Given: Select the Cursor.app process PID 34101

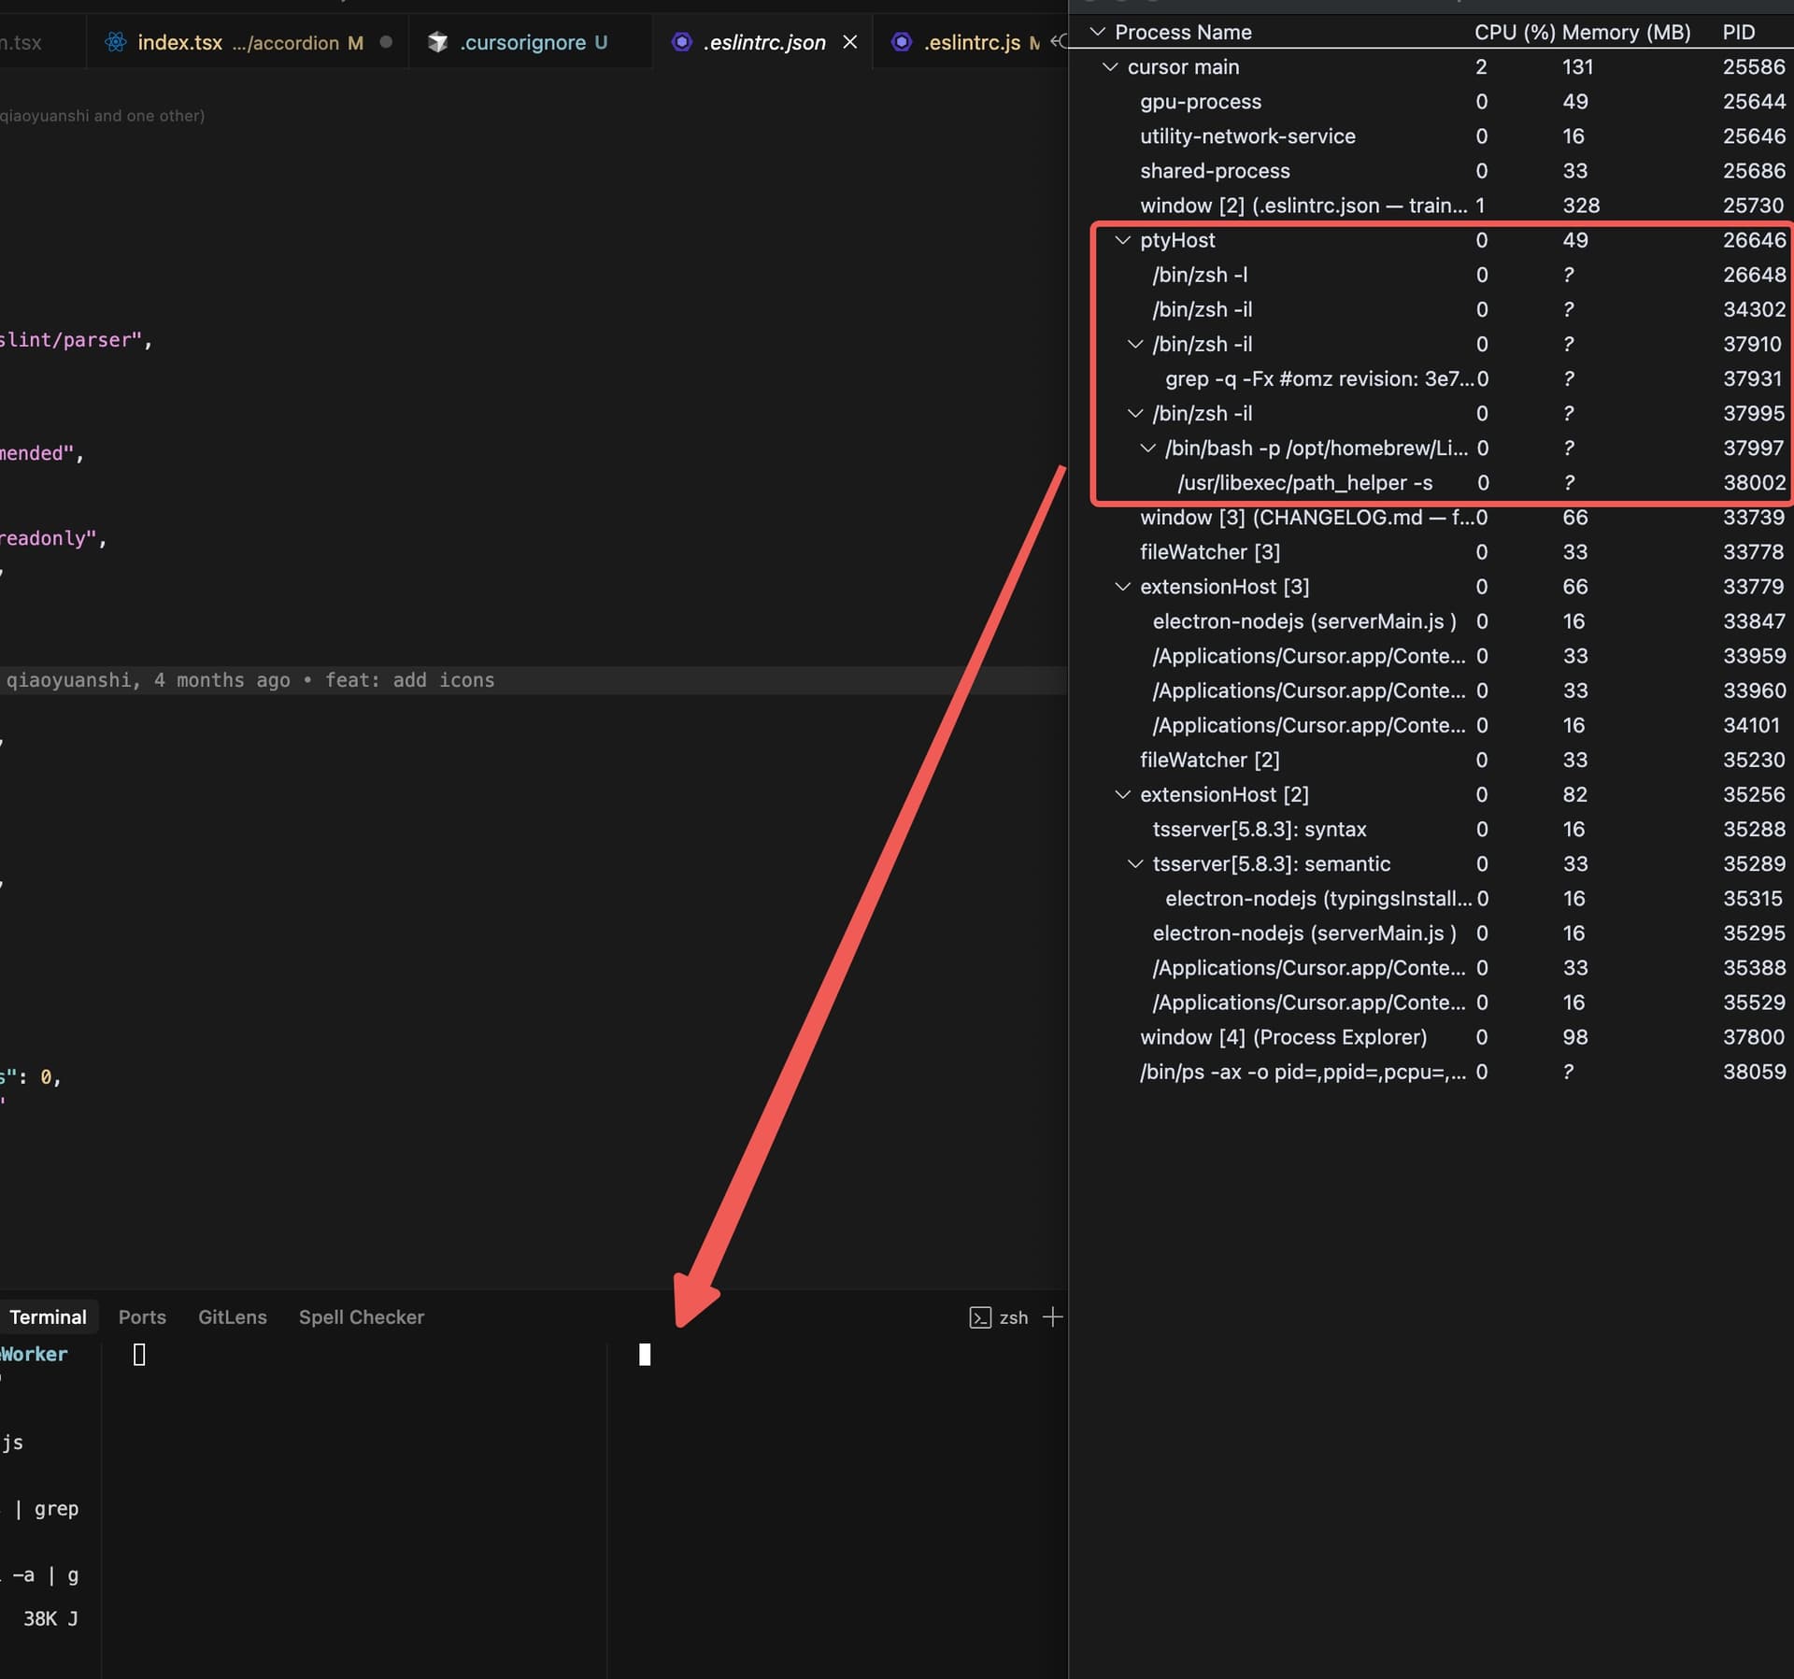Looking at the screenshot, I should point(1431,725).
